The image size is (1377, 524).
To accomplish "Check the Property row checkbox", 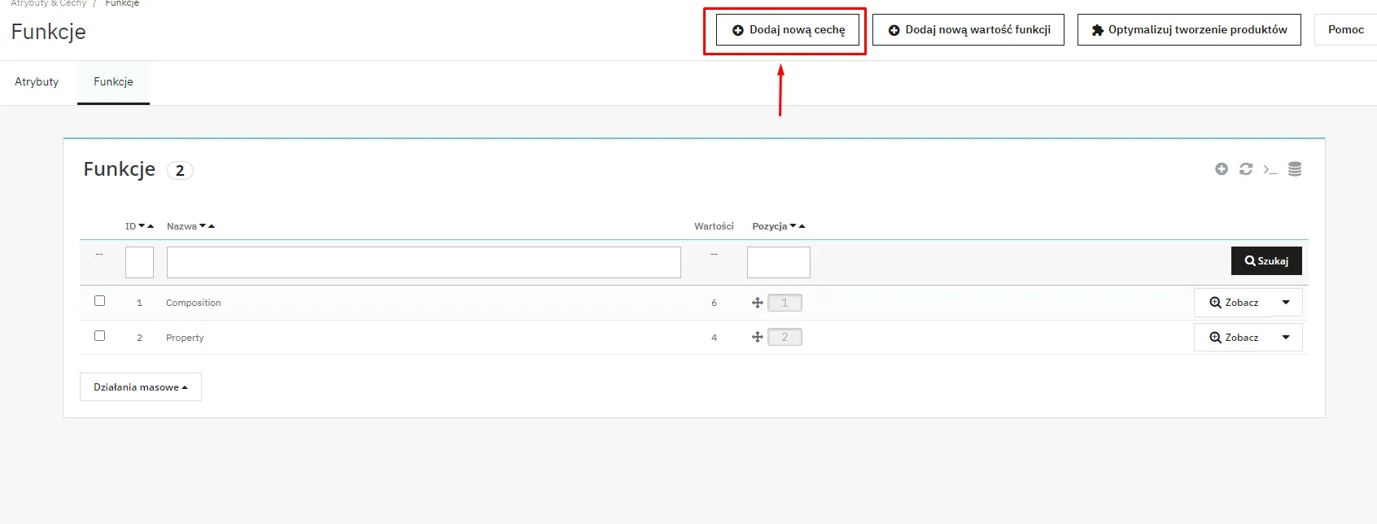I will click(99, 336).
